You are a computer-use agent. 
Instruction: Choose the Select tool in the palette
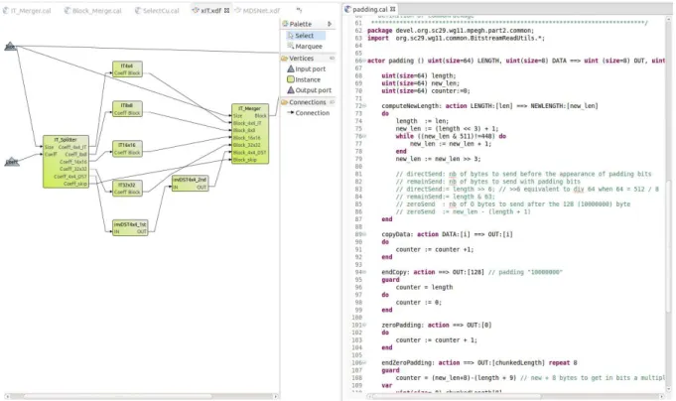pyautogui.click(x=305, y=36)
